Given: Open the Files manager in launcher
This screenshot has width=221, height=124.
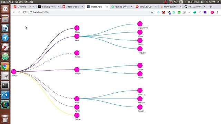Looking at the screenshot, I should (x=5, y=19).
